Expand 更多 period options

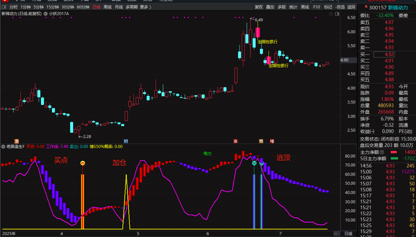coord(145,7)
